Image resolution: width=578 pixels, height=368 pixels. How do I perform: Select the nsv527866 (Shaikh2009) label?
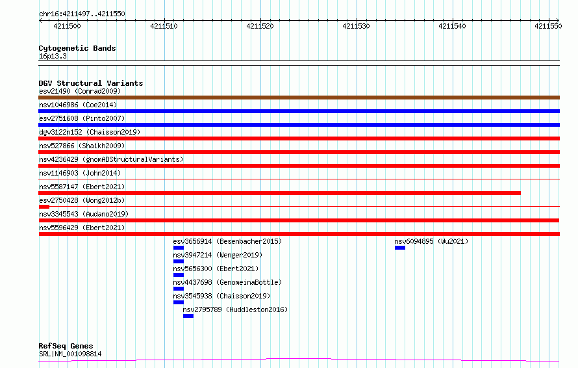(x=82, y=146)
